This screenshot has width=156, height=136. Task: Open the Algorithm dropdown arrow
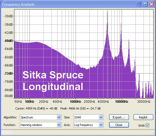tap(59, 117)
